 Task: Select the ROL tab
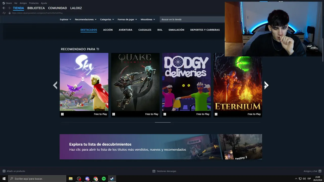point(160,30)
